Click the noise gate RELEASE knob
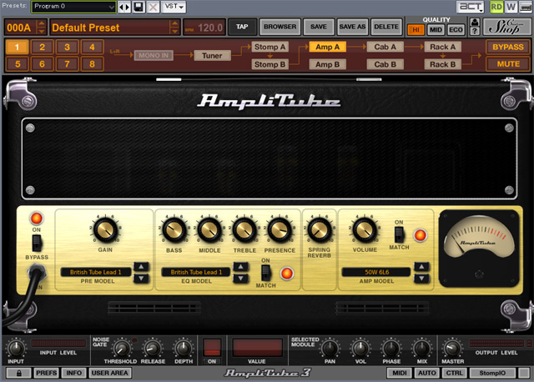 click(153, 349)
